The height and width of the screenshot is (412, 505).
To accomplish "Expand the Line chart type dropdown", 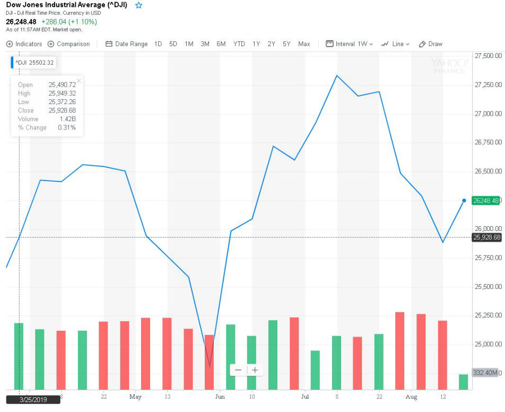I will click(395, 44).
